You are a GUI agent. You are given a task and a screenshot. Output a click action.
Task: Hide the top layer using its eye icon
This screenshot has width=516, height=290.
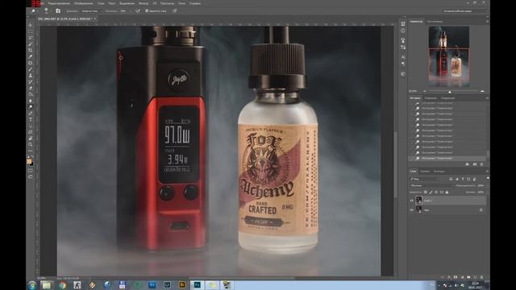click(x=412, y=201)
